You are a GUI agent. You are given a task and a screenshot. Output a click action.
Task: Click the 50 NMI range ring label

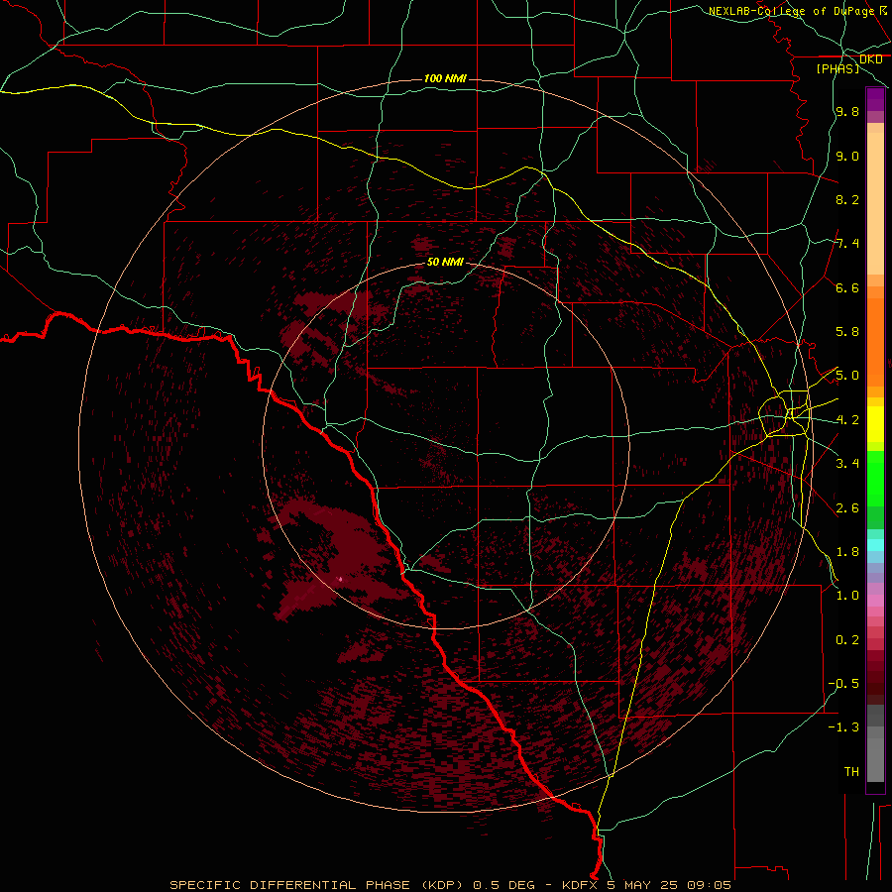(445, 263)
